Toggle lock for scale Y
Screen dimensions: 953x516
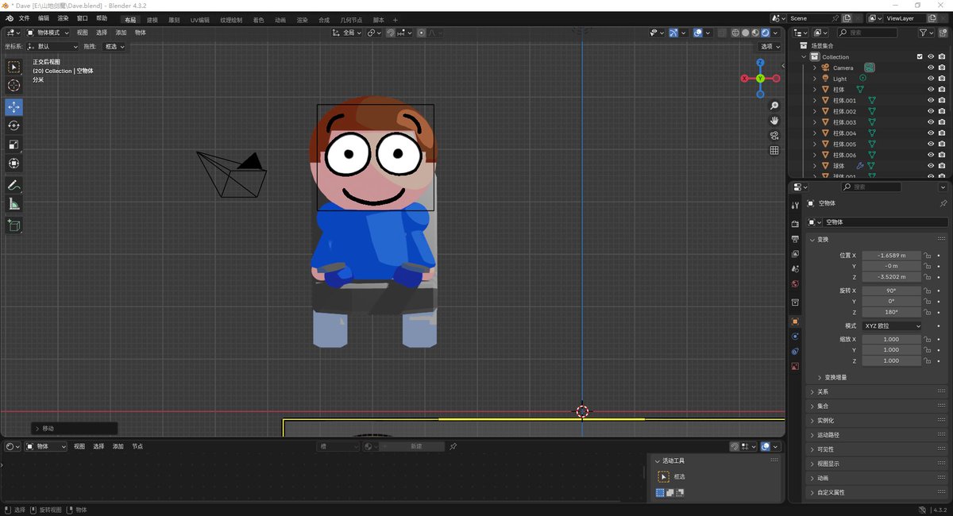click(x=927, y=350)
